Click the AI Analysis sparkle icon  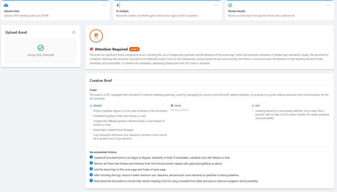coord(118,5)
